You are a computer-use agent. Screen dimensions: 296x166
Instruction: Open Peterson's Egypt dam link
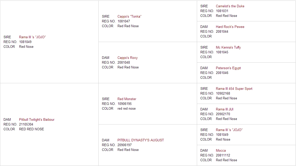point(228,68)
